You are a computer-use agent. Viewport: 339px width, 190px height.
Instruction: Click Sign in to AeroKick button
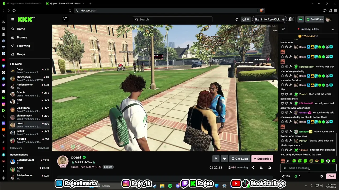pyautogui.click(x=269, y=19)
